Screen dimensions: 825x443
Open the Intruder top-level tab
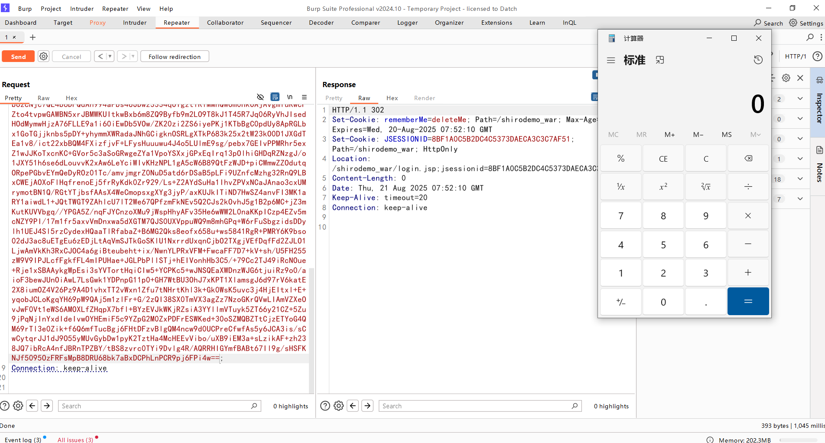pos(134,23)
